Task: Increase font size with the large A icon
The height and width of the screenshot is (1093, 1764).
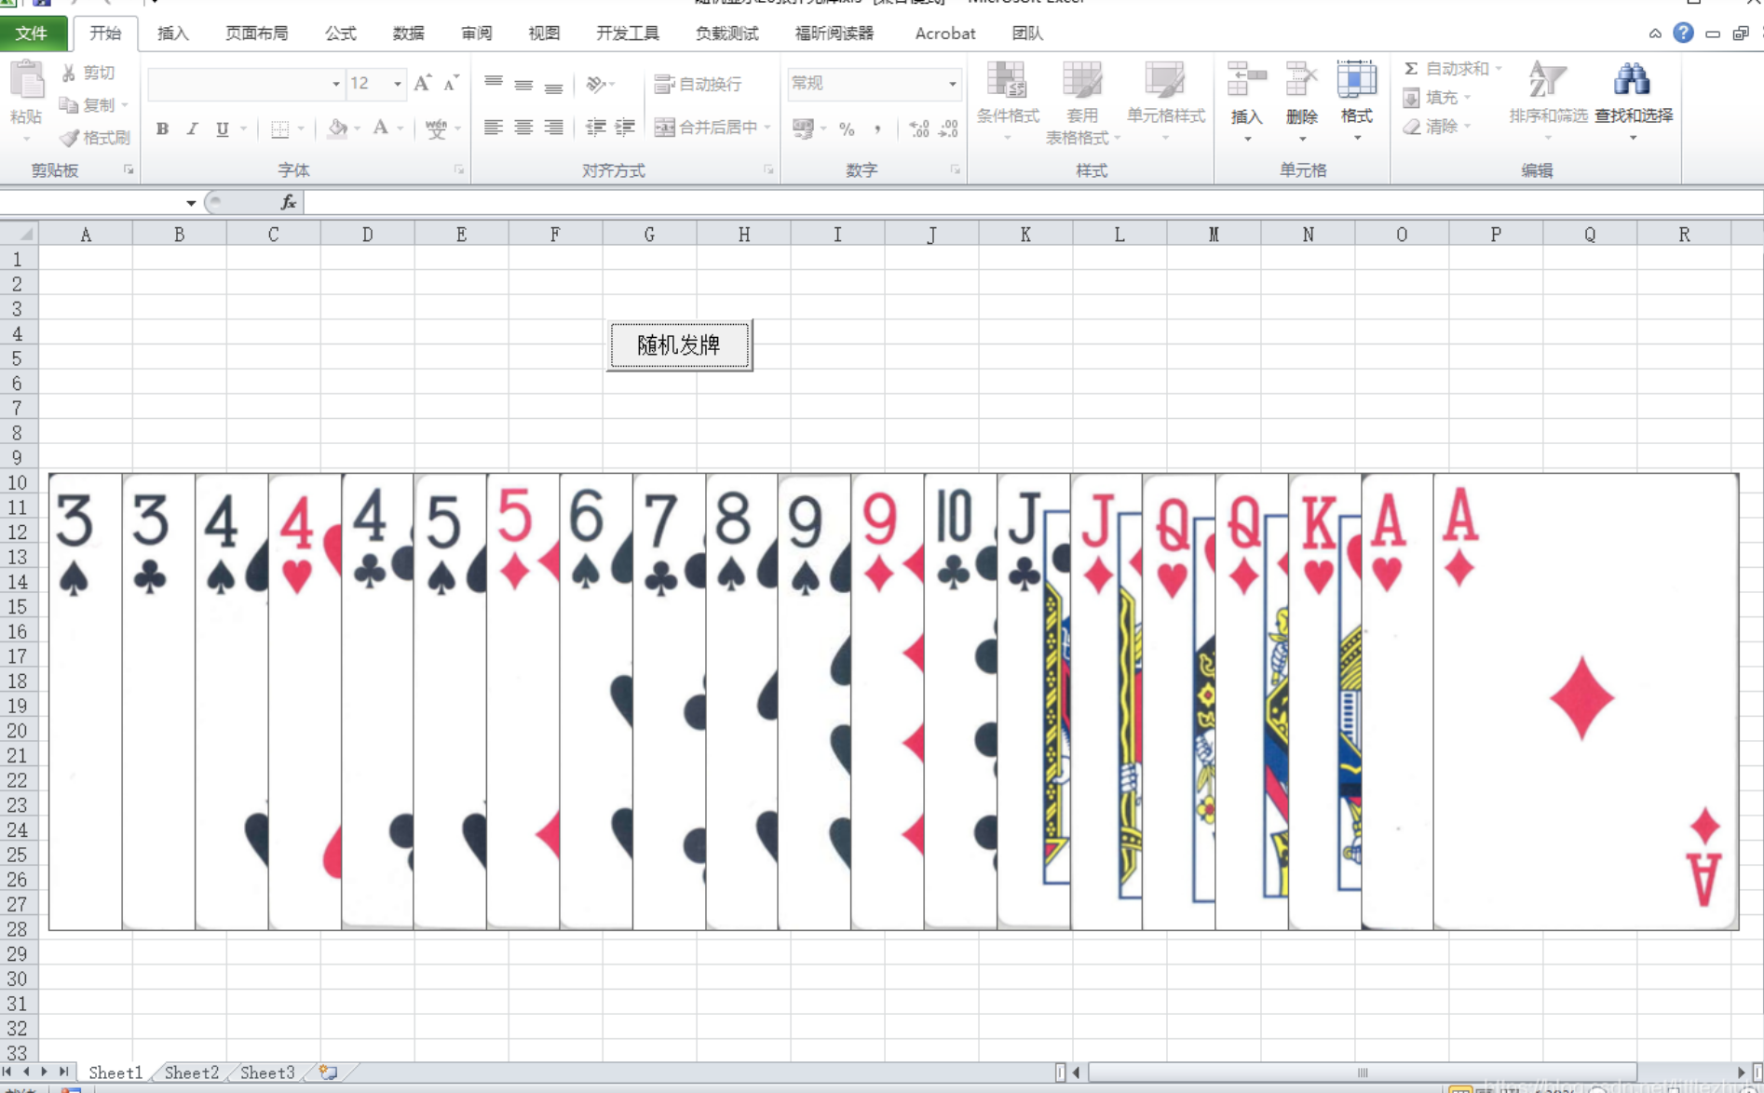Action: [422, 84]
